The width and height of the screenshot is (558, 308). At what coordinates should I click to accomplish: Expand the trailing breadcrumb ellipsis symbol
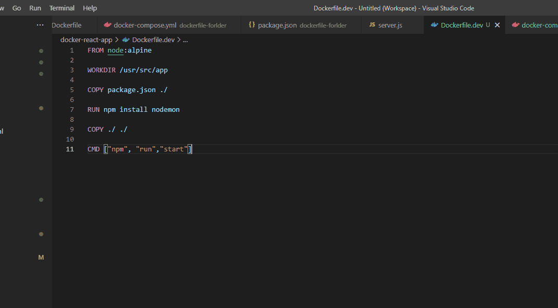click(x=185, y=40)
